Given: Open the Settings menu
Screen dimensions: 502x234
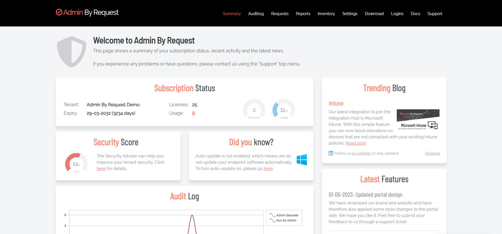Looking at the screenshot, I should tap(350, 14).
